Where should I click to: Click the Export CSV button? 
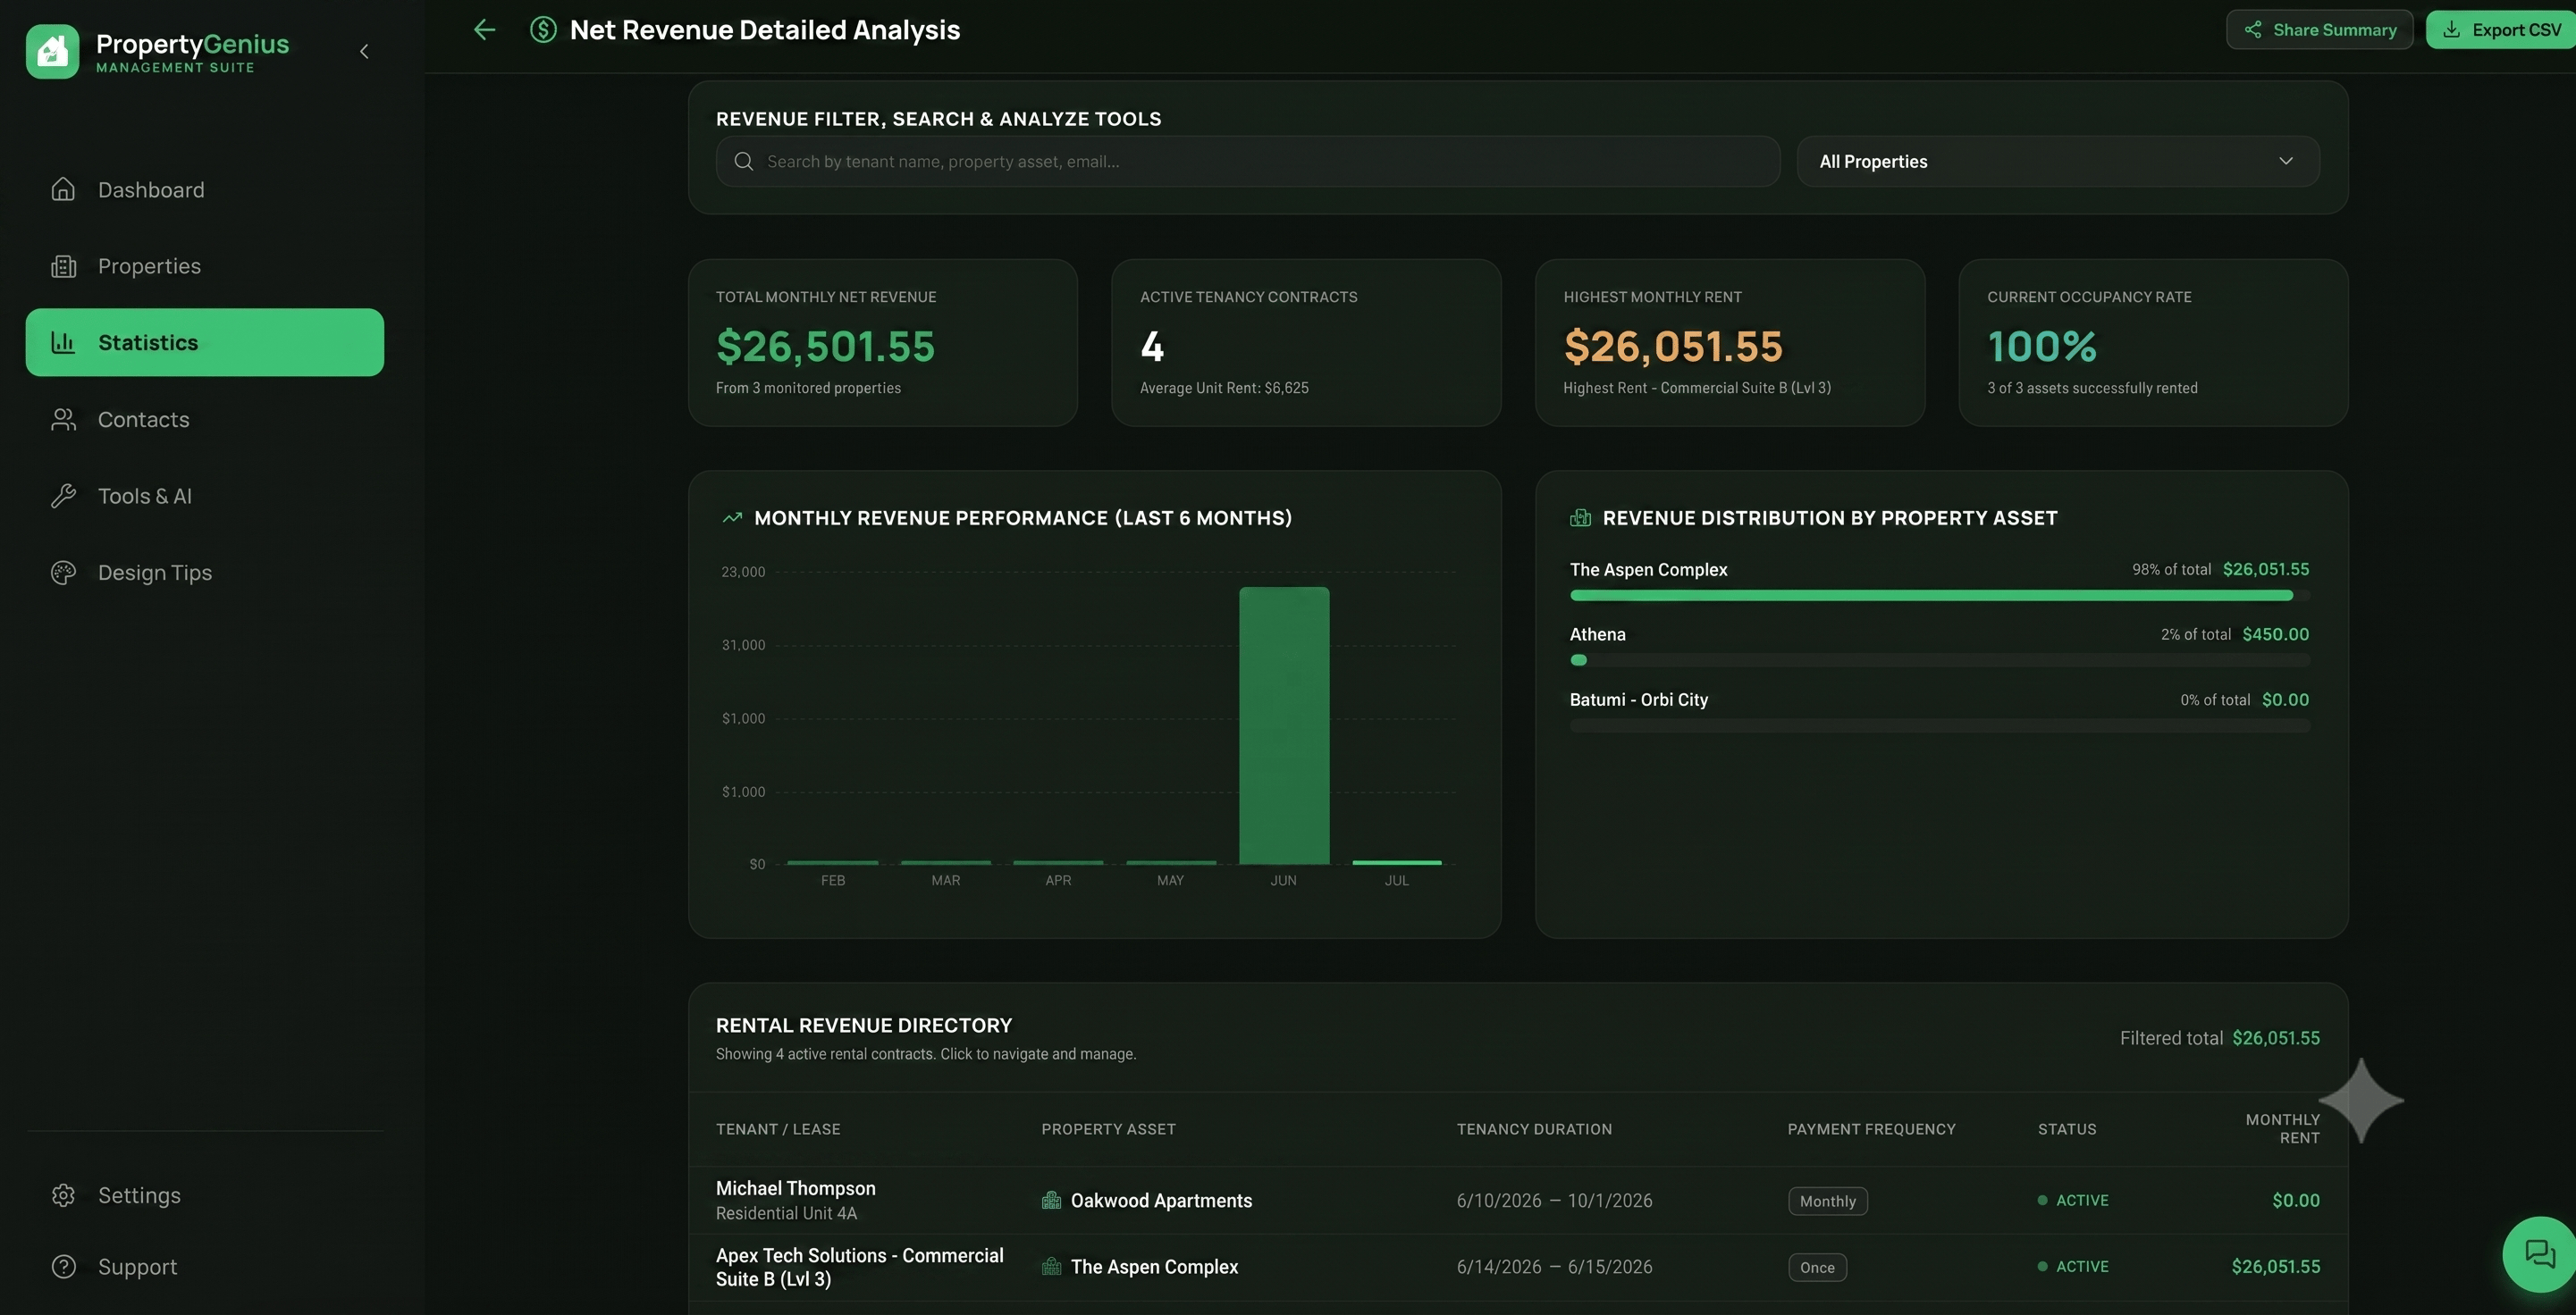[x=2501, y=30]
